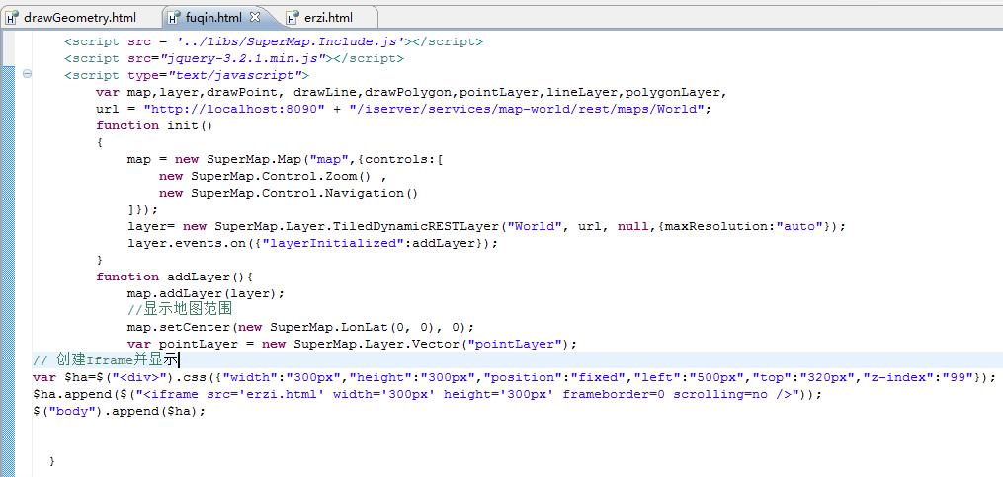Screen dimensions: 1003x477
Task: Click the "http://localhost:8090" URL string
Action: 234,109
